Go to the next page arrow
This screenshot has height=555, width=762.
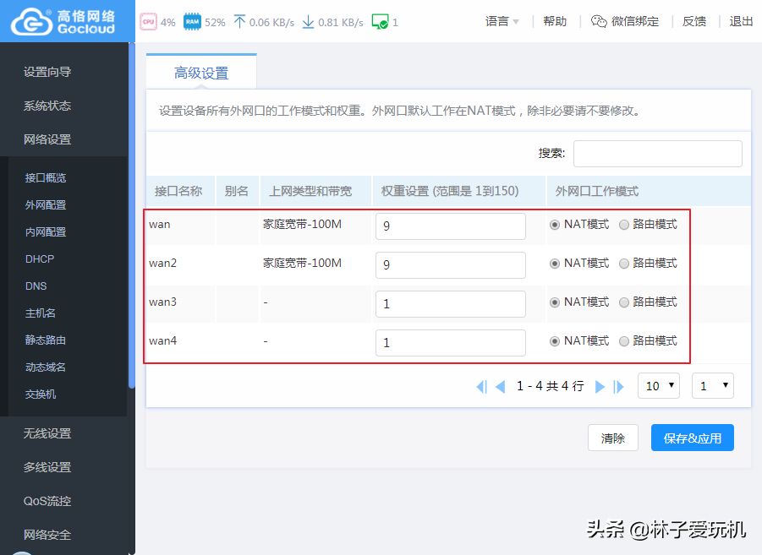point(600,386)
